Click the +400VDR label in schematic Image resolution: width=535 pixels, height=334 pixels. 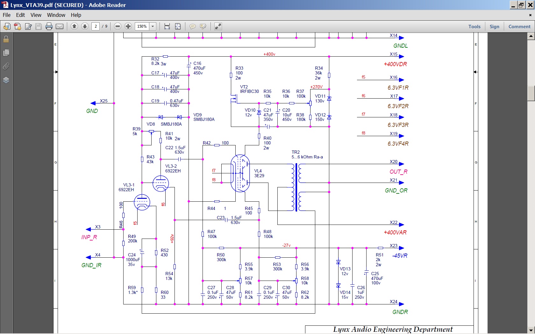(395, 64)
